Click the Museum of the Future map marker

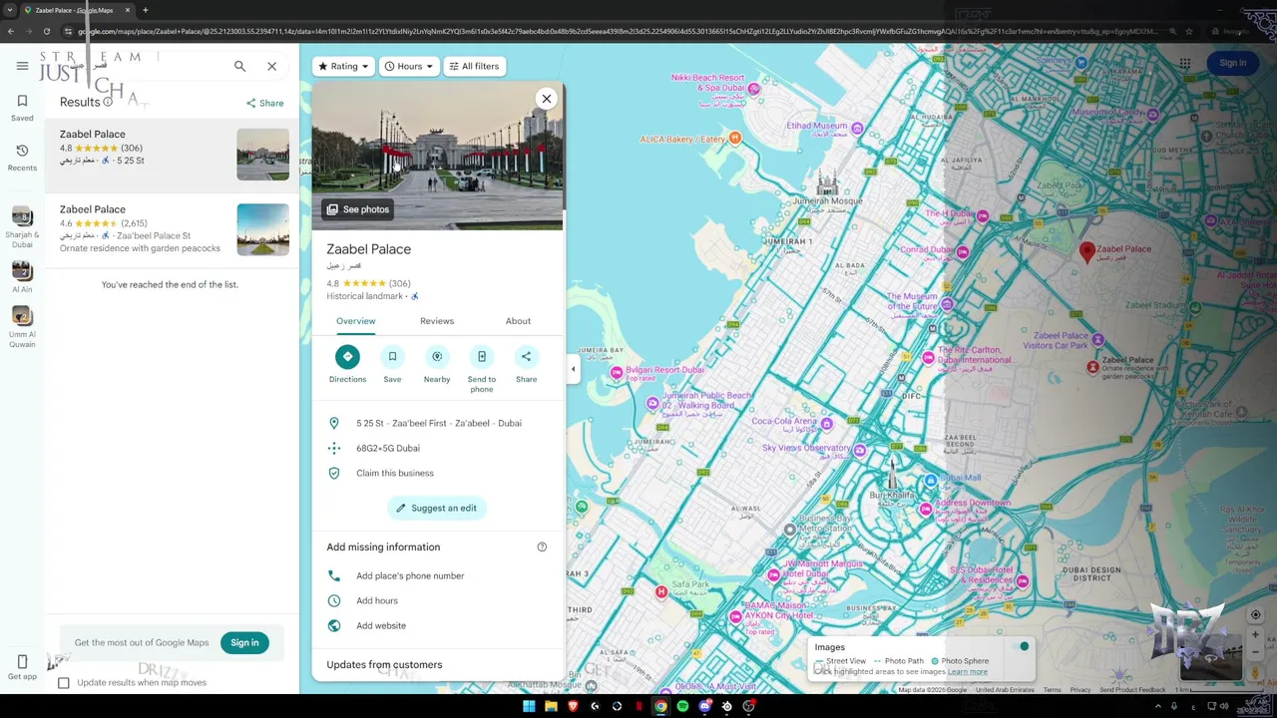946,304
